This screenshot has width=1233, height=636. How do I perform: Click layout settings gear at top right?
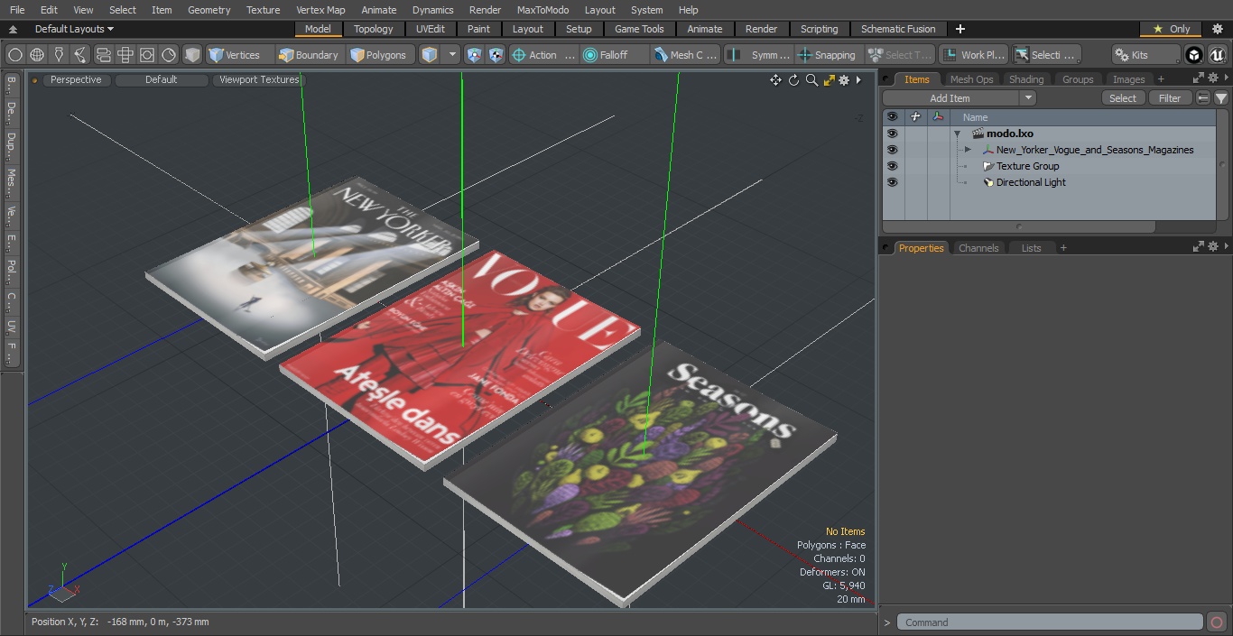click(1216, 29)
